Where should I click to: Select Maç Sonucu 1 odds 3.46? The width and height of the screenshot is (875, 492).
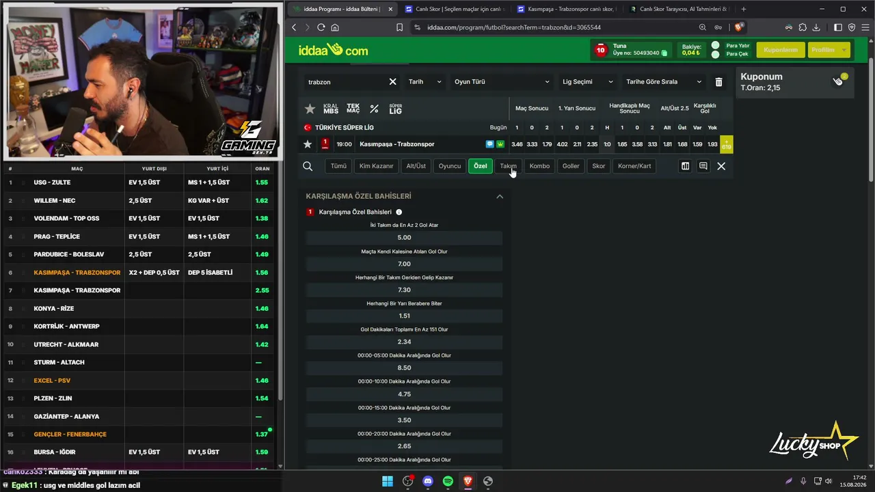[517, 144]
